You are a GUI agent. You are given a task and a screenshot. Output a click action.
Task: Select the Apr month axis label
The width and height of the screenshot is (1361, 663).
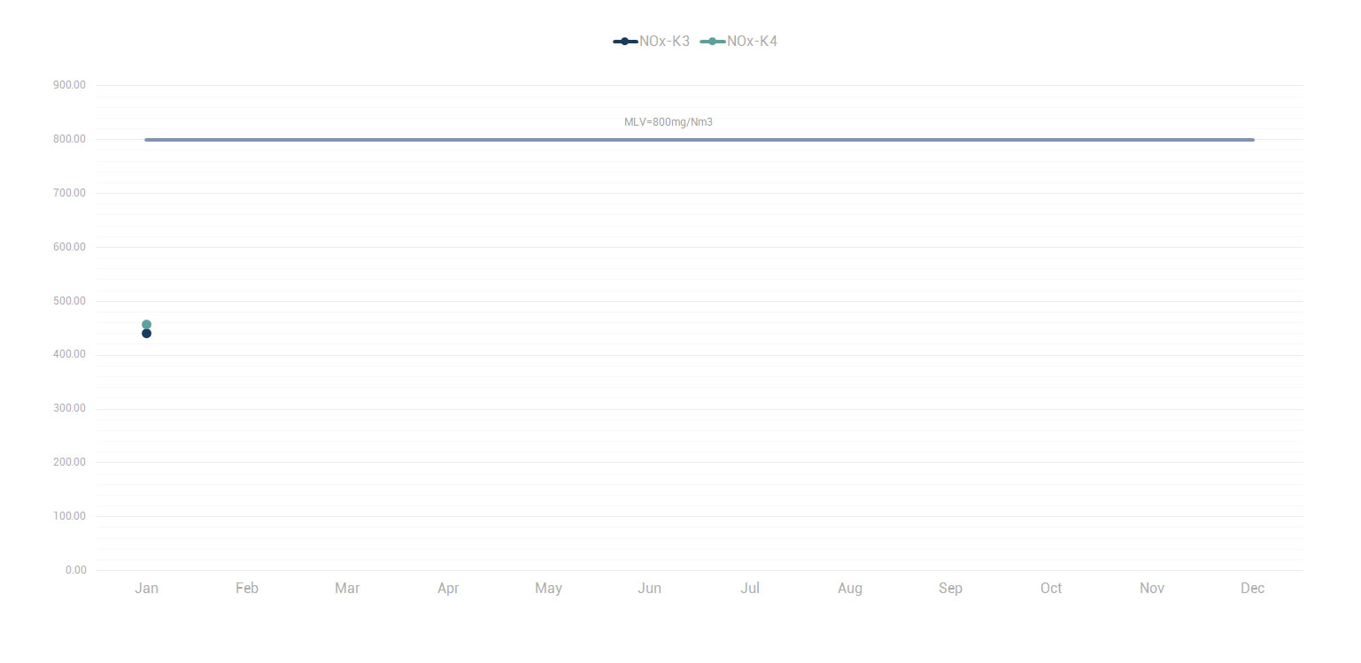(x=448, y=589)
